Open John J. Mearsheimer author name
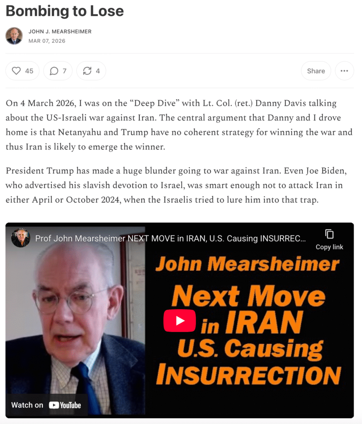 pyautogui.click(x=60, y=31)
